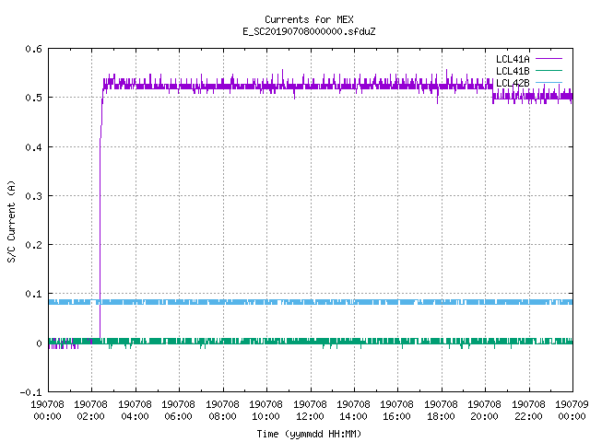Click the y-axis value 0.5
This screenshot has height=442, width=590.
(x=33, y=98)
